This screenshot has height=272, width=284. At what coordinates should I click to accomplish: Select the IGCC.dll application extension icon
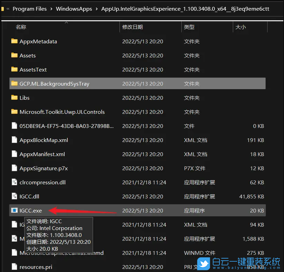coord(15,196)
